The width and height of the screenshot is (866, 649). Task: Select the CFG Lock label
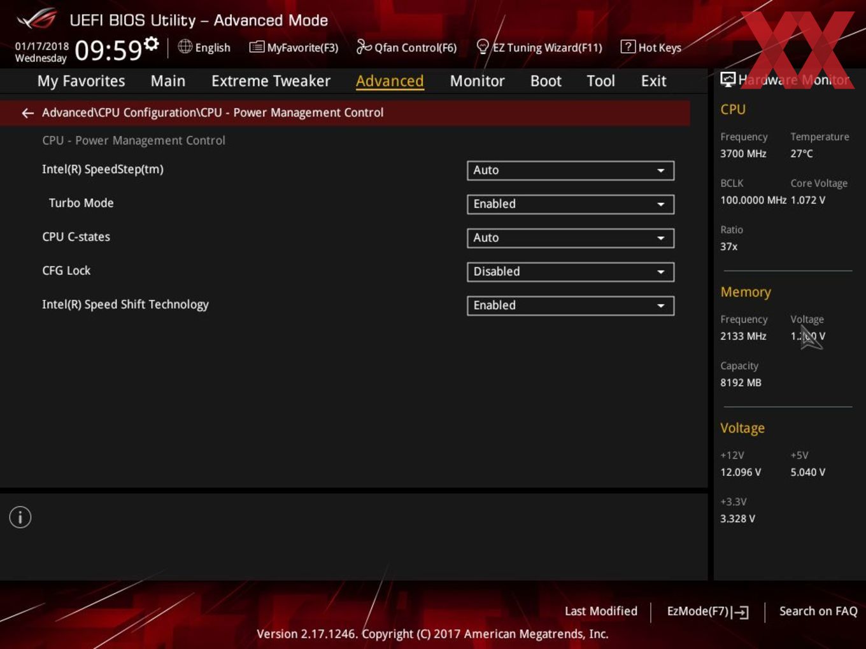pyautogui.click(x=66, y=270)
